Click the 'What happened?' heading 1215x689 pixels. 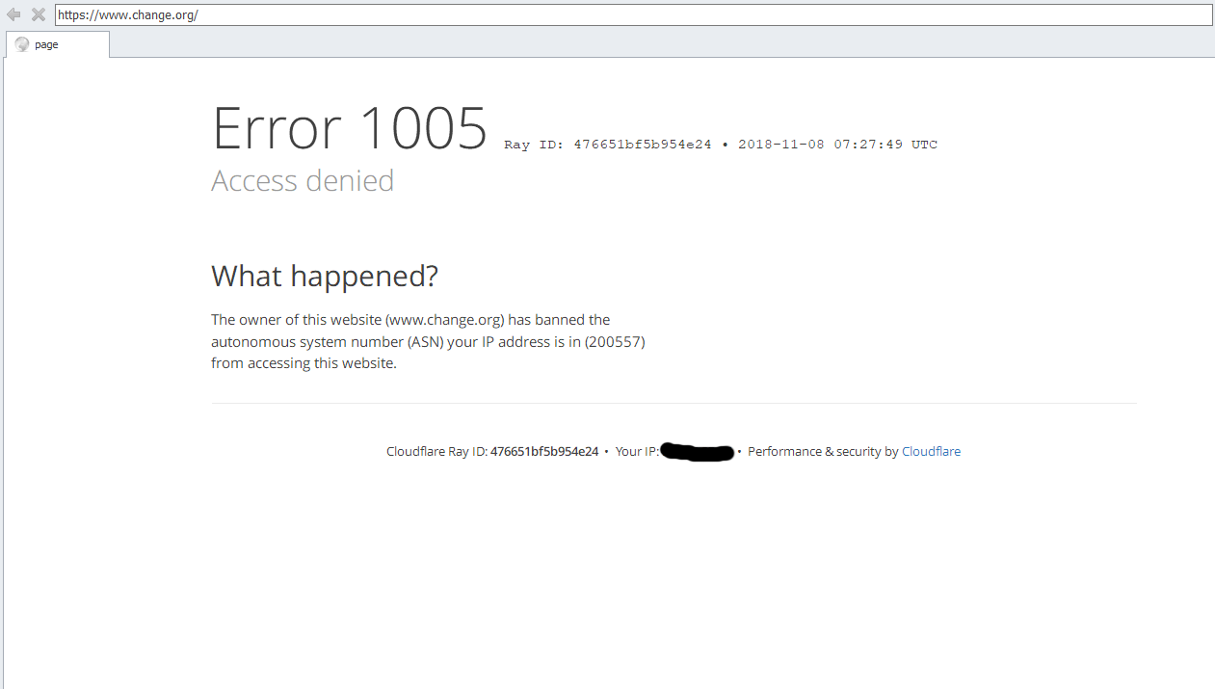pyautogui.click(x=325, y=276)
